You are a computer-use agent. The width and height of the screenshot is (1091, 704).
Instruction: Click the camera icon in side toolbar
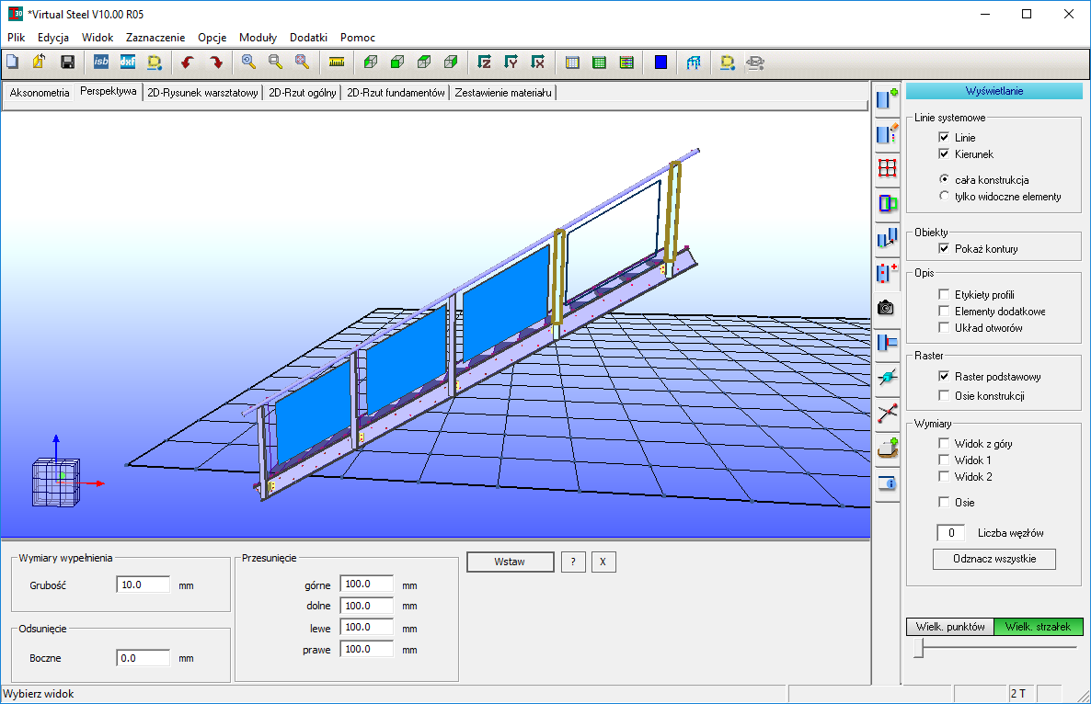pos(887,308)
